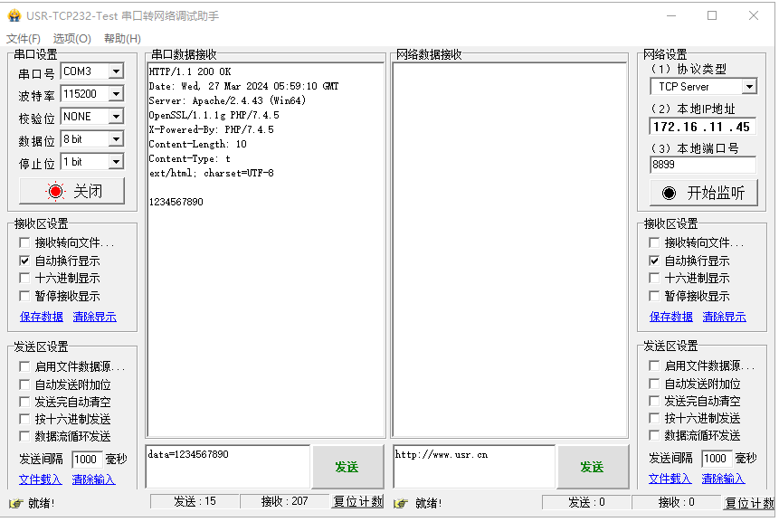Click serial 文件载入 link

pos(40,479)
